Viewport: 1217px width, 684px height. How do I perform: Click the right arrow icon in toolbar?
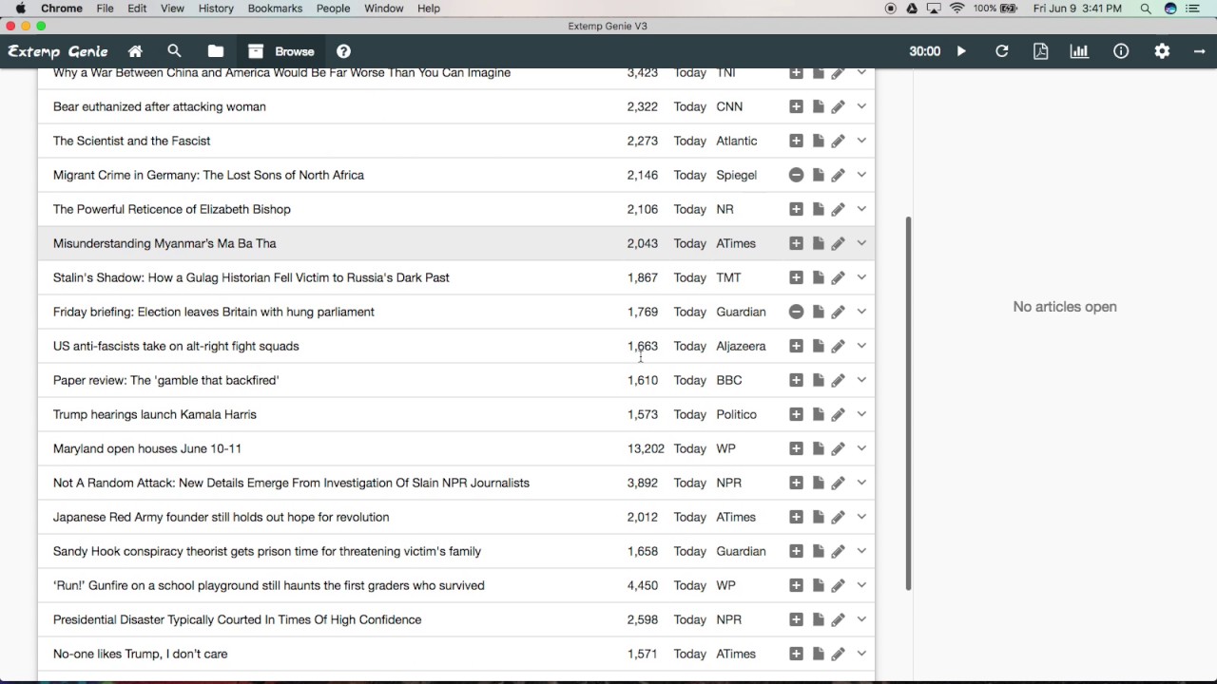[1200, 51]
